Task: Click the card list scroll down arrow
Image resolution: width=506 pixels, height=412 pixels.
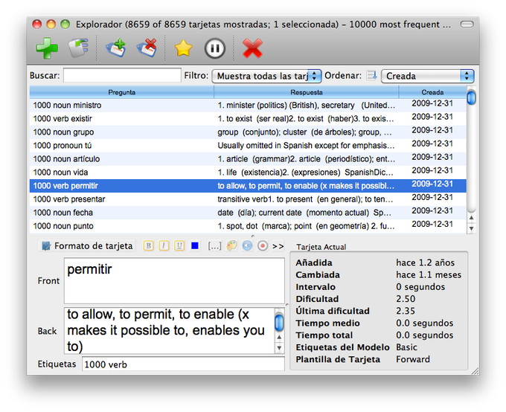Action: tap(471, 228)
